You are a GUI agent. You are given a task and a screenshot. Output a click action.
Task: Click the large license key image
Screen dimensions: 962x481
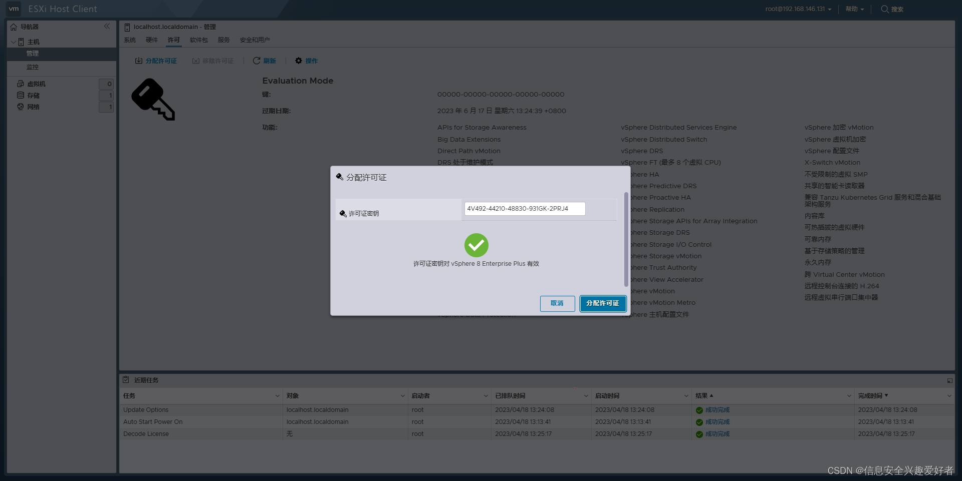coord(153,99)
